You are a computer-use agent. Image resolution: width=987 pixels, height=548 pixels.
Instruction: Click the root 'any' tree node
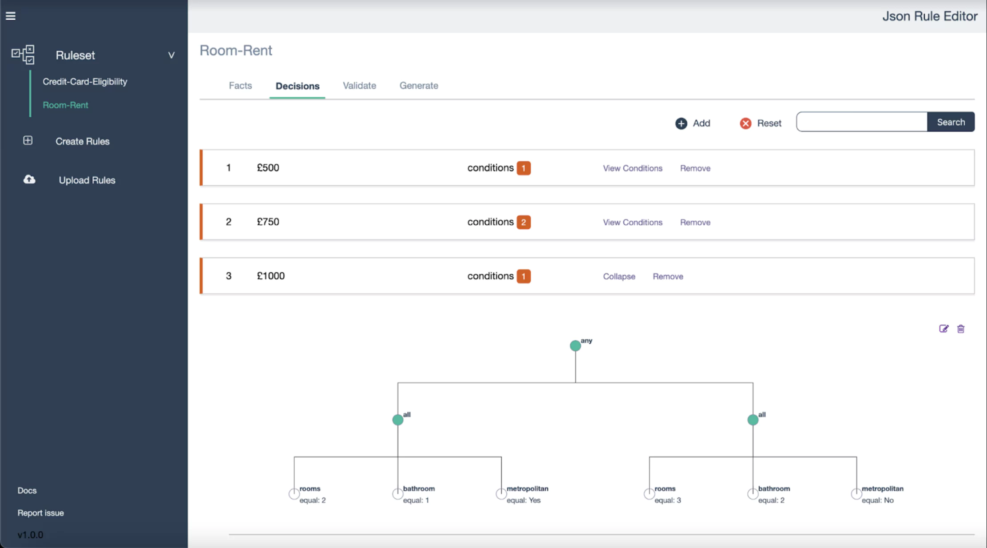[575, 345]
